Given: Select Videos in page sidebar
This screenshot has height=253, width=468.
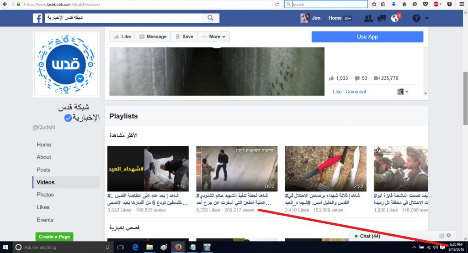Looking at the screenshot, I should tap(66, 182).
